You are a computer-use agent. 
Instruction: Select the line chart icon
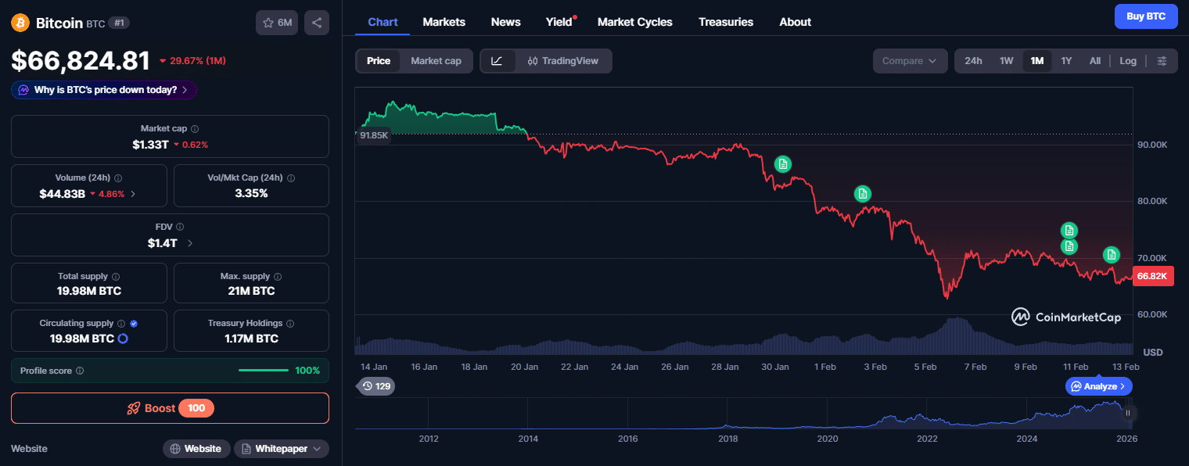[x=498, y=60]
